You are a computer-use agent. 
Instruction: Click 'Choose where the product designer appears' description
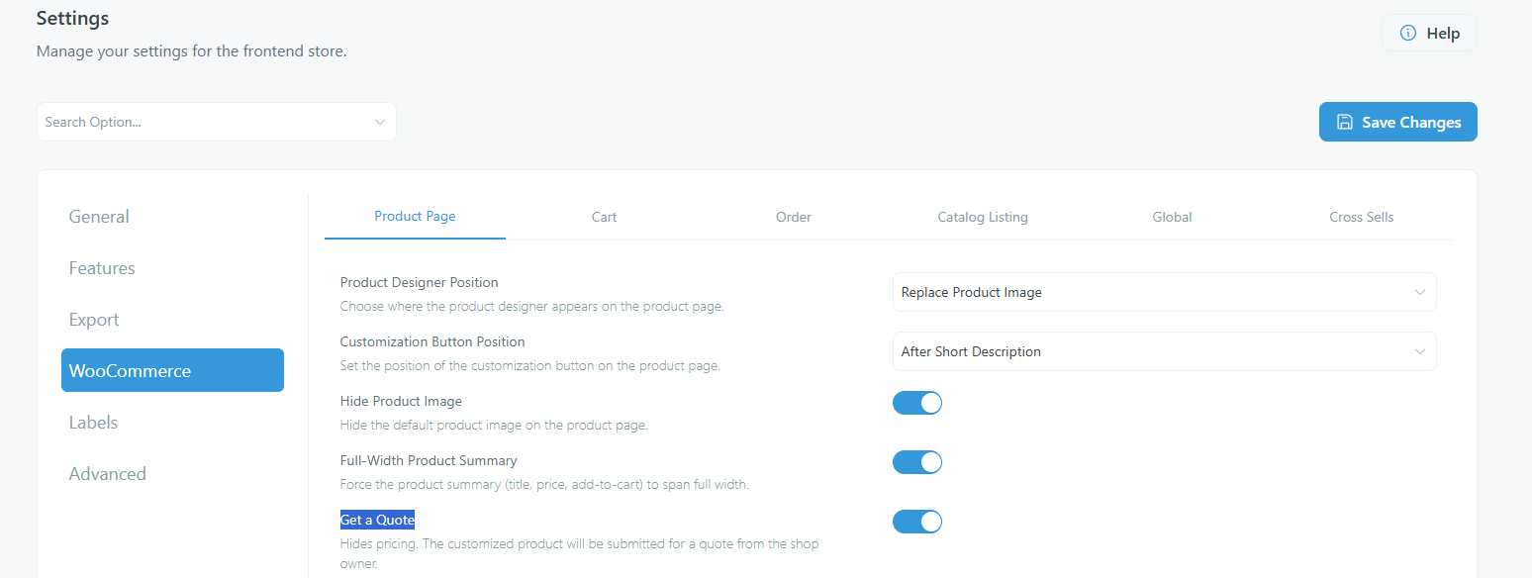click(531, 307)
